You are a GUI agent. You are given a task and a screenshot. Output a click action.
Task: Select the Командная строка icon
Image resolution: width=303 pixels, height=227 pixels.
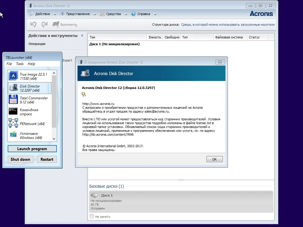[x=13, y=111]
